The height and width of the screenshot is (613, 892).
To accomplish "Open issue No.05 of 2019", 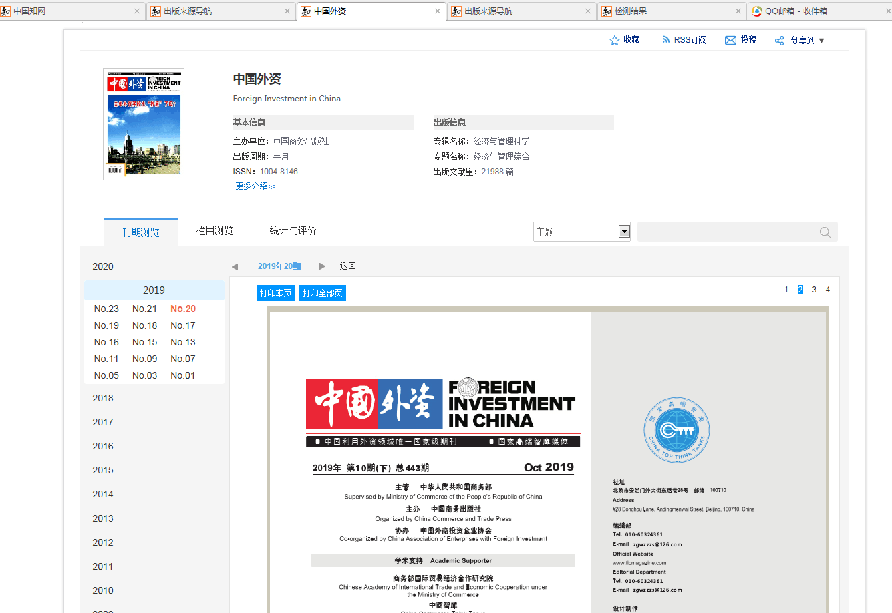I will pyautogui.click(x=106, y=375).
